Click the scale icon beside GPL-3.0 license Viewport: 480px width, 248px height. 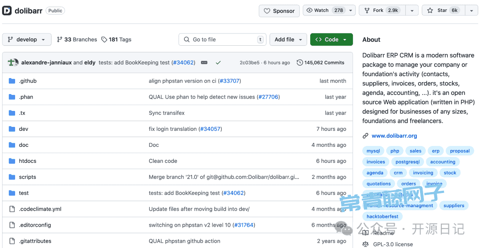coord(365,244)
